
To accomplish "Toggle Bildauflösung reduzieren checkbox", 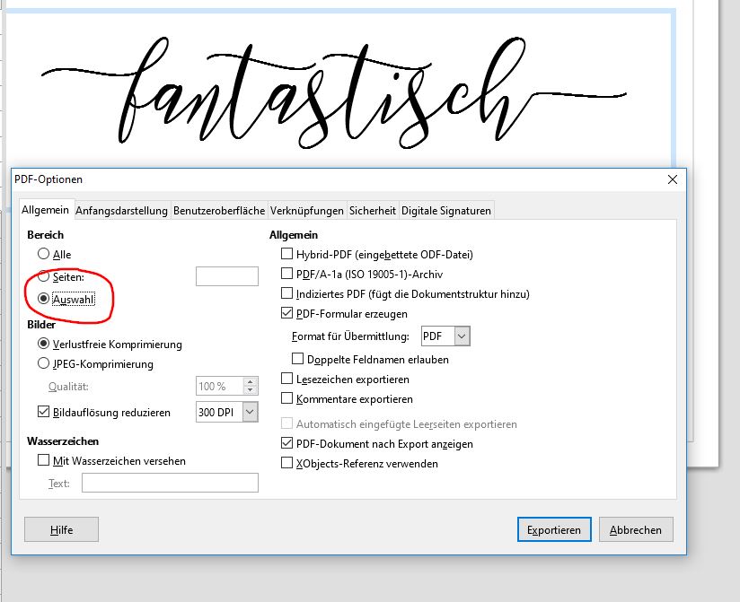I will coord(43,412).
